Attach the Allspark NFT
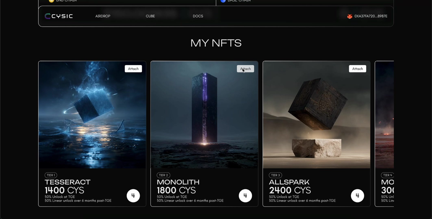The width and height of the screenshot is (432, 219). click(357, 69)
